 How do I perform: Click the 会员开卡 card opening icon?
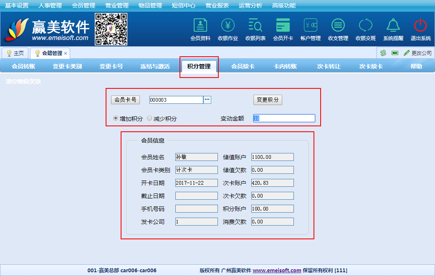point(283,26)
